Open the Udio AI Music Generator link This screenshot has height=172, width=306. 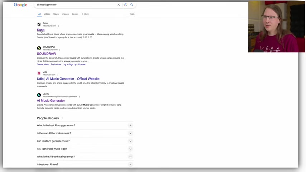68,79
